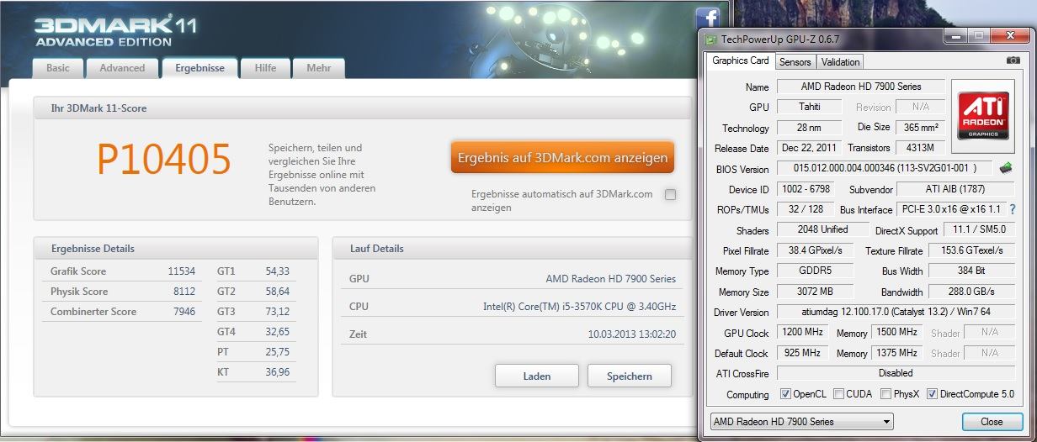Open the Validation tab in GPU-Z
This screenshot has width=1037, height=442.
click(840, 61)
